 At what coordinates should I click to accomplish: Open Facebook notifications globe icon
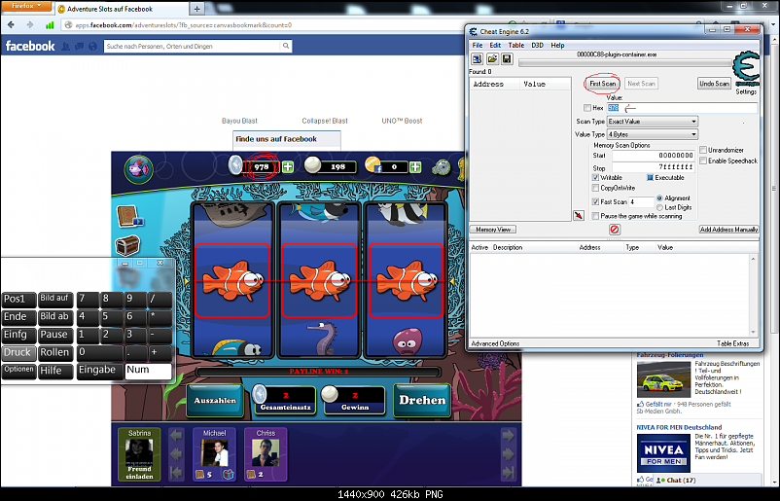pos(92,47)
